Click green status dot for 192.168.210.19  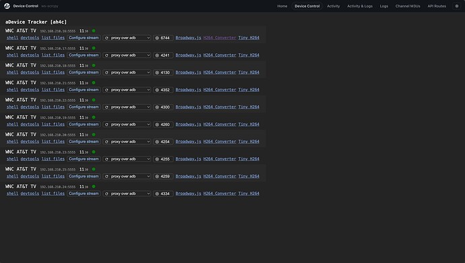click(94, 117)
